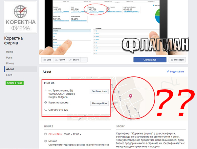Open the Posts section

point(9,58)
